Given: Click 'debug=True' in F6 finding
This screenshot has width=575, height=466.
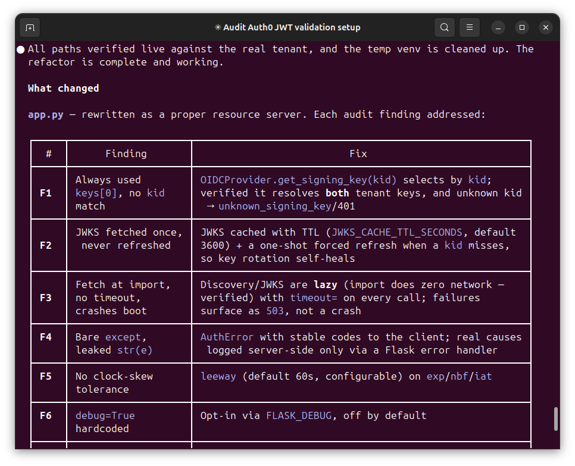Looking at the screenshot, I should point(105,415).
